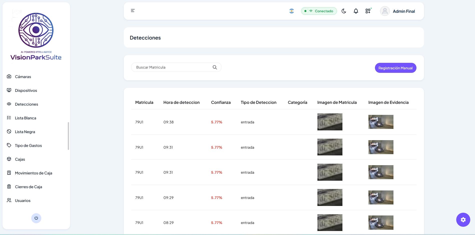Select the Dispositivos monitor icon
475x235 pixels.
click(9, 90)
